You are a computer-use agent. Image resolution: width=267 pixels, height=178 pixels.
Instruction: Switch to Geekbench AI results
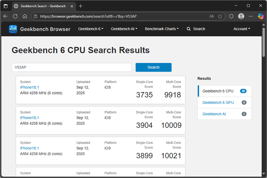(x=225, y=114)
